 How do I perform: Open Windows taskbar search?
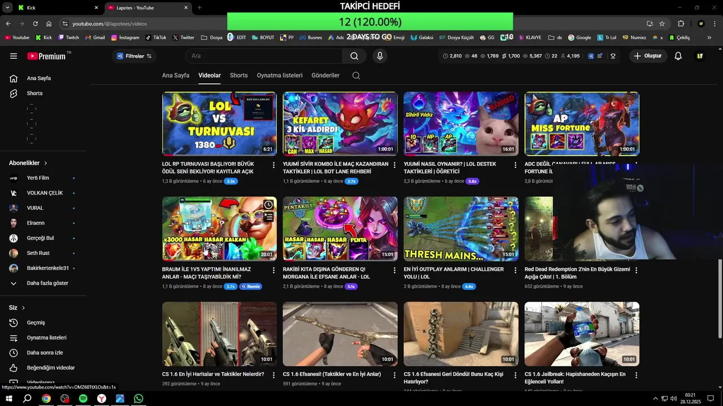point(27,399)
